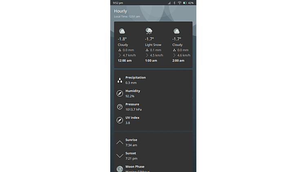
Task: Click the Humidity compass icon
Action: tap(120, 94)
